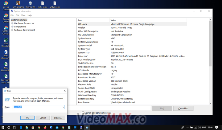Select SOBRY Chrome desktop shortcut
The image size is (222, 130).
click(6, 30)
